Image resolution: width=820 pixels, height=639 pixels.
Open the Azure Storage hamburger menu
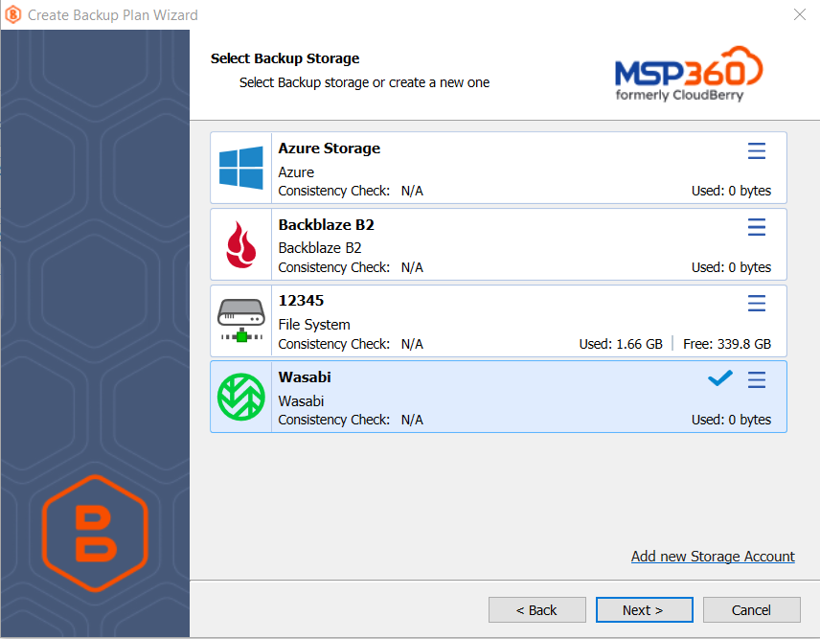[x=756, y=151]
